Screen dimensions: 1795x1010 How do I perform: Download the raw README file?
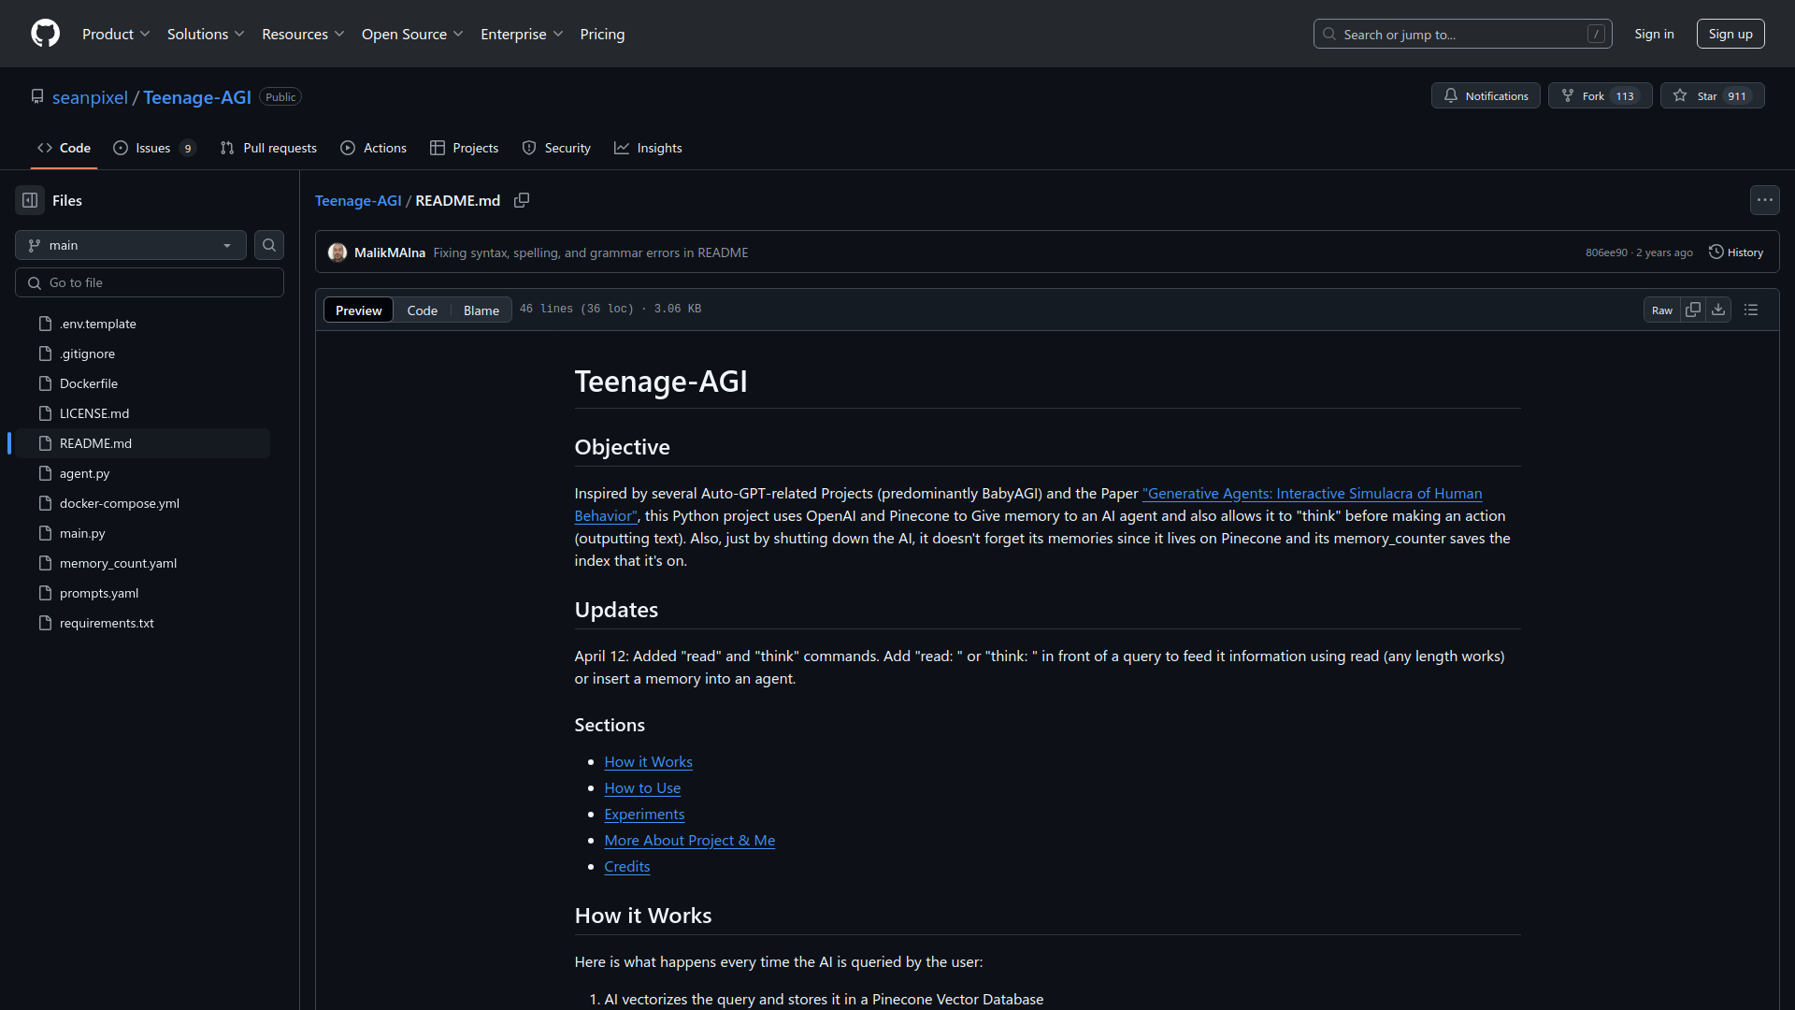[x=1718, y=310]
